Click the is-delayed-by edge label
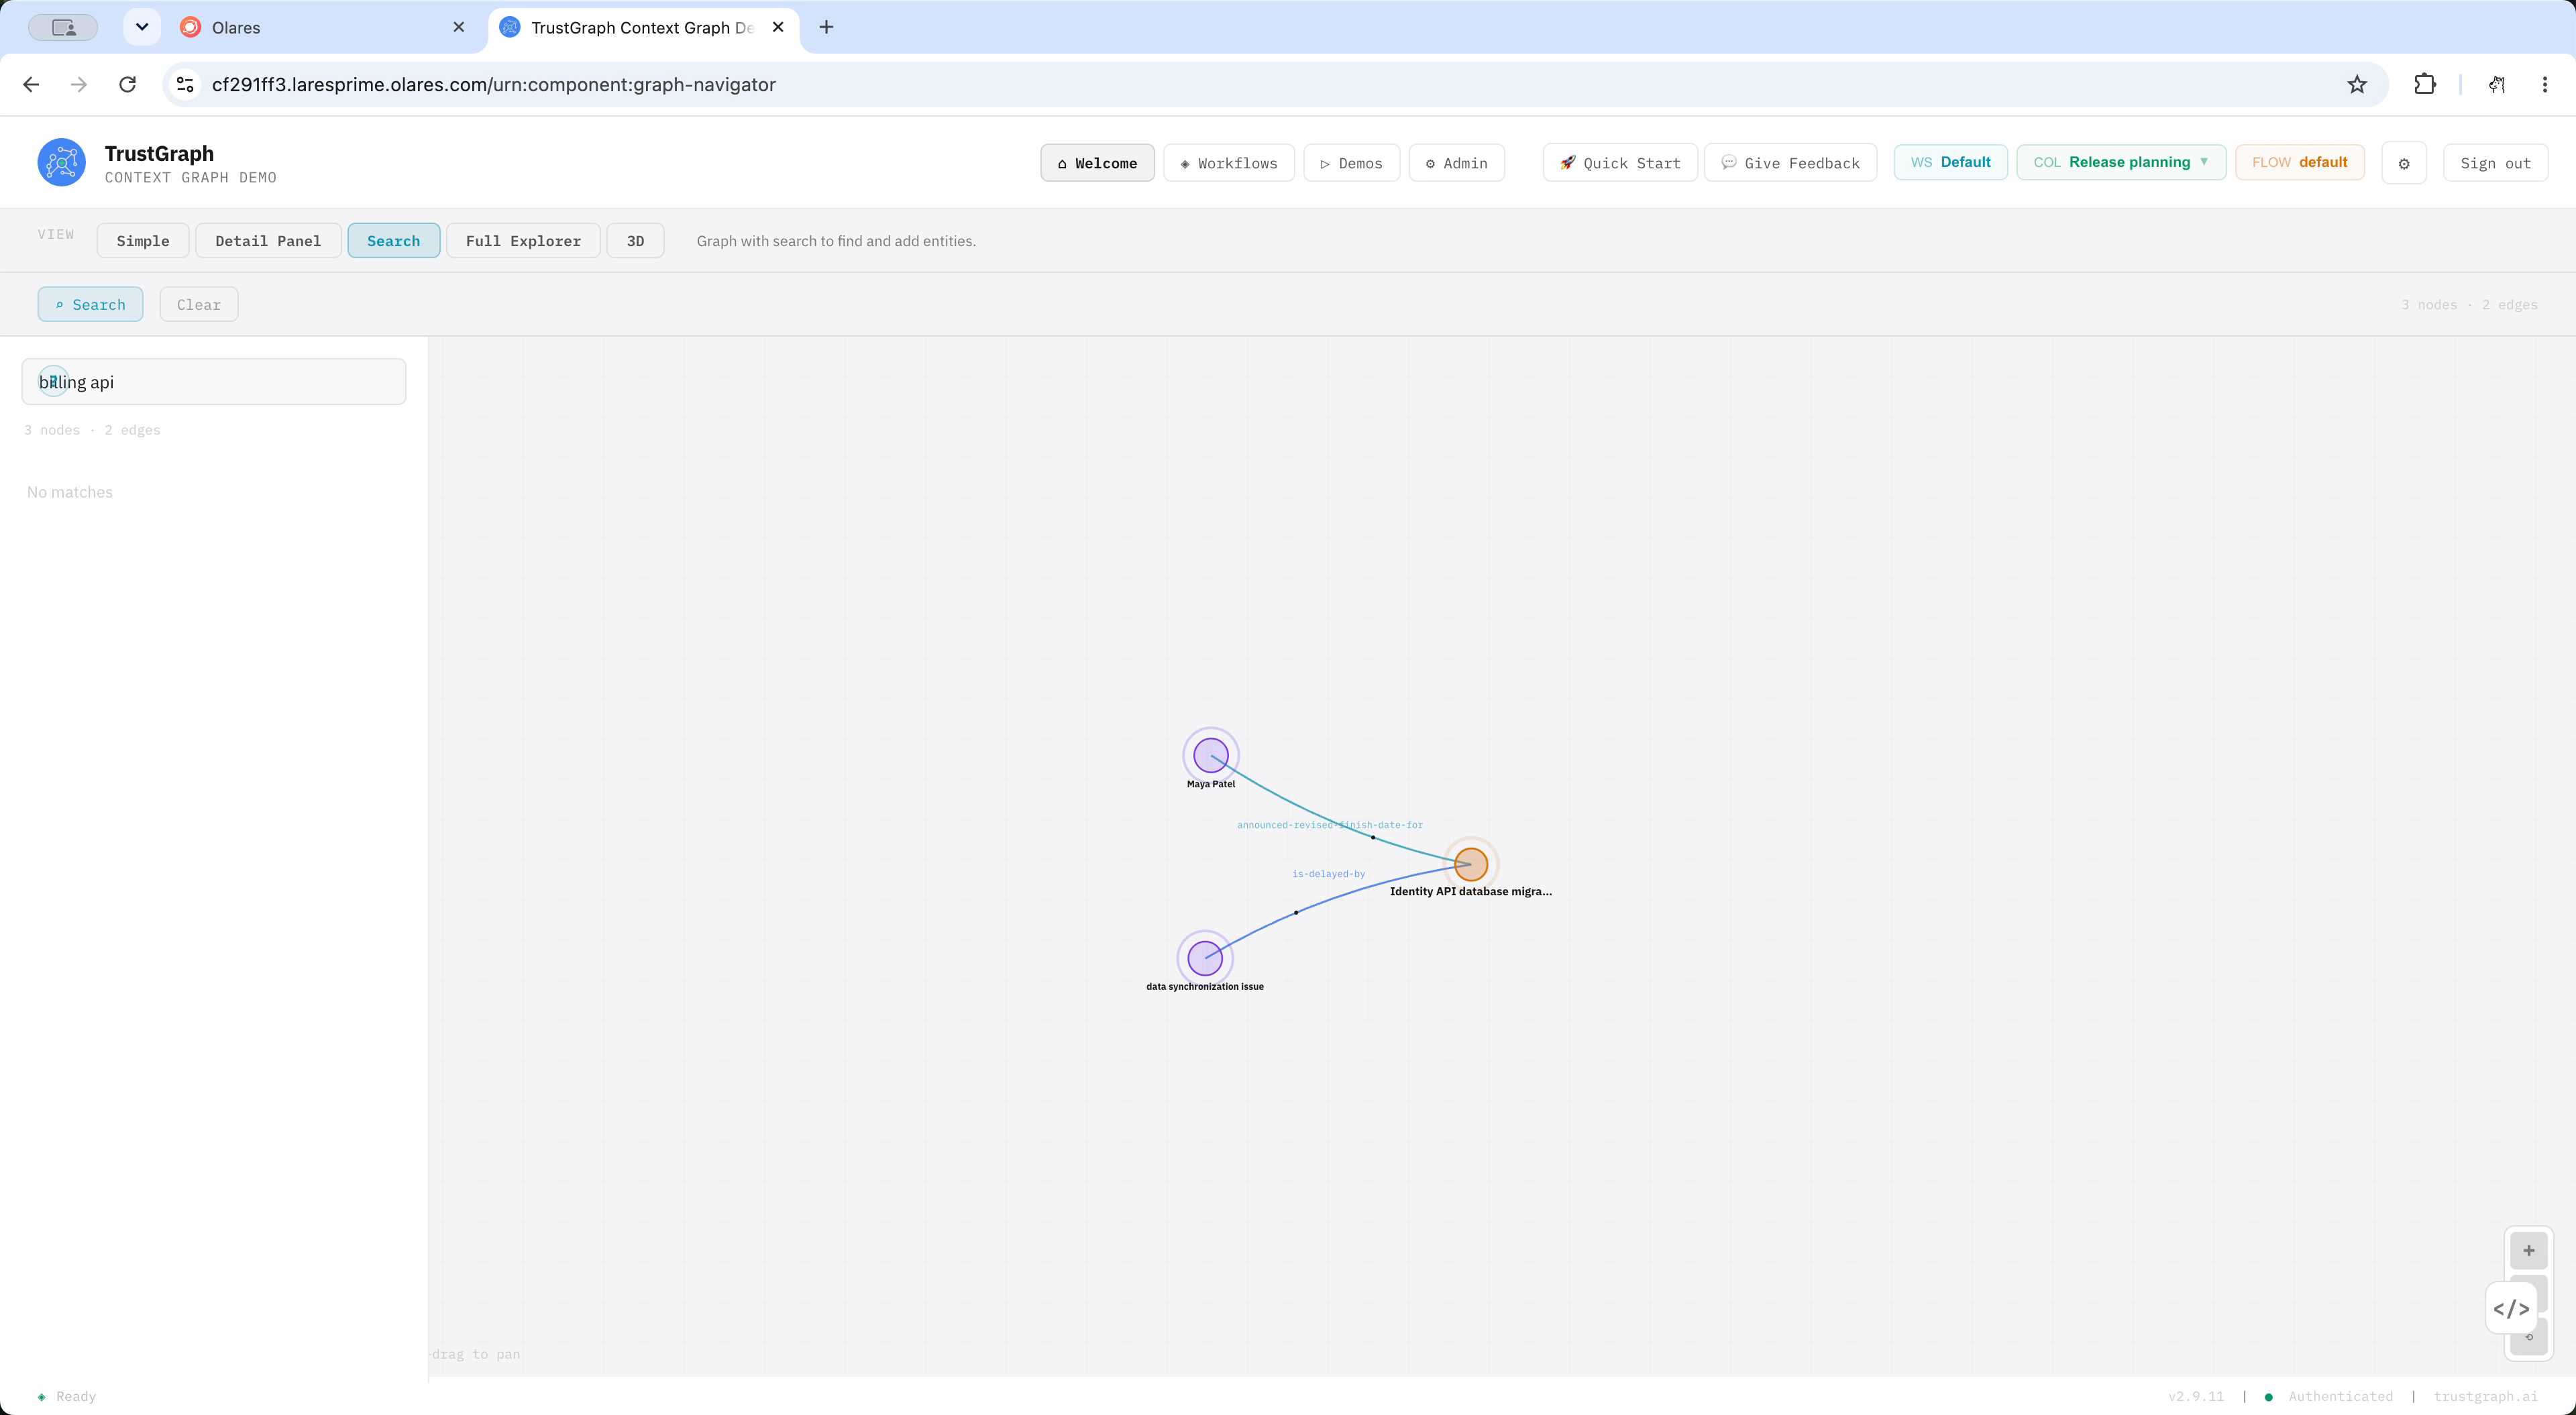Viewport: 2576px width, 1415px height. (x=1328, y=874)
